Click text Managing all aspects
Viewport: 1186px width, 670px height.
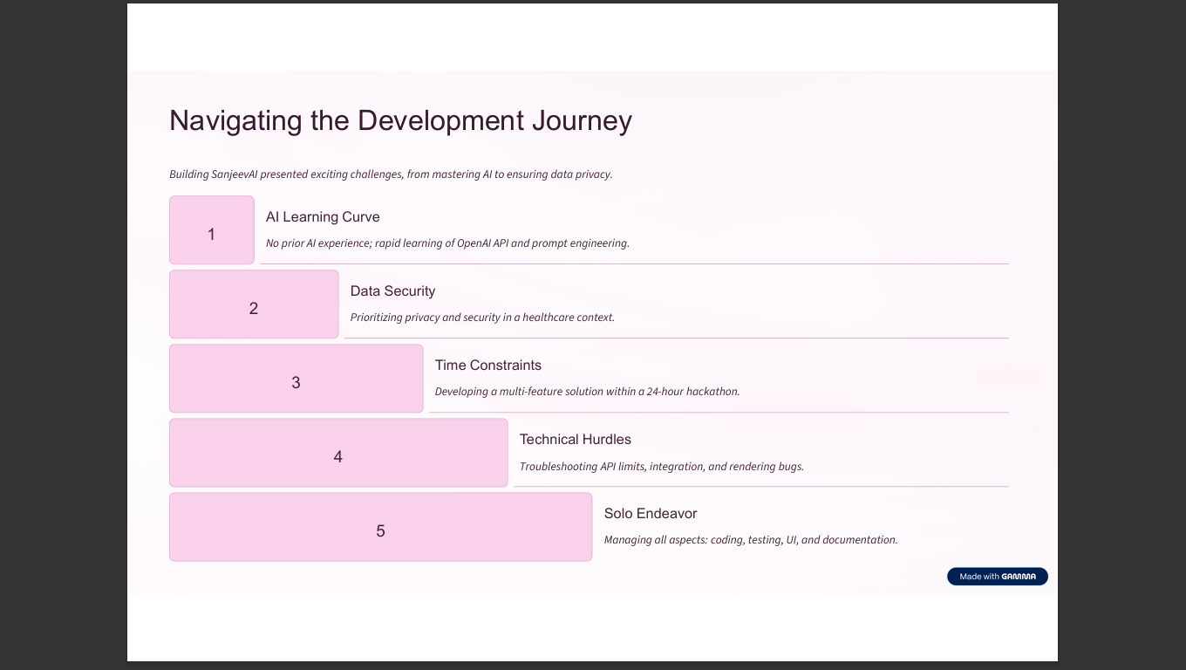(x=751, y=540)
